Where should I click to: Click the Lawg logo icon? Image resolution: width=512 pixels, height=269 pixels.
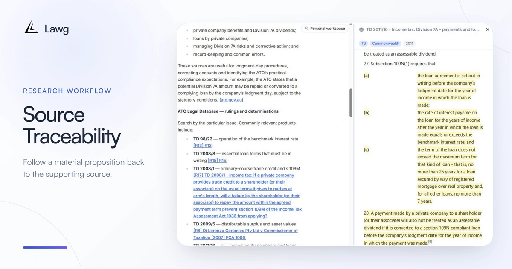tap(31, 27)
